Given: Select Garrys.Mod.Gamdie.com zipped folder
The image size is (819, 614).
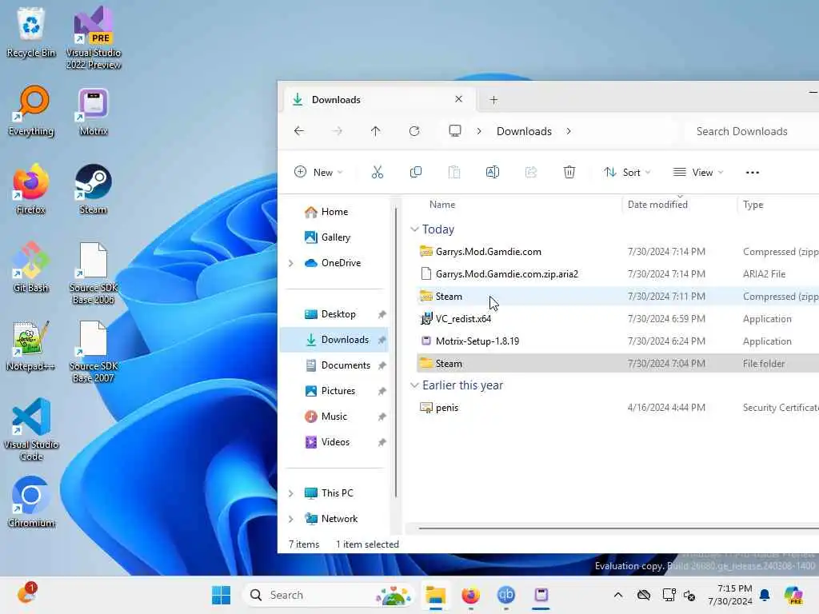Looking at the screenshot, I should (x=618, y=252).
